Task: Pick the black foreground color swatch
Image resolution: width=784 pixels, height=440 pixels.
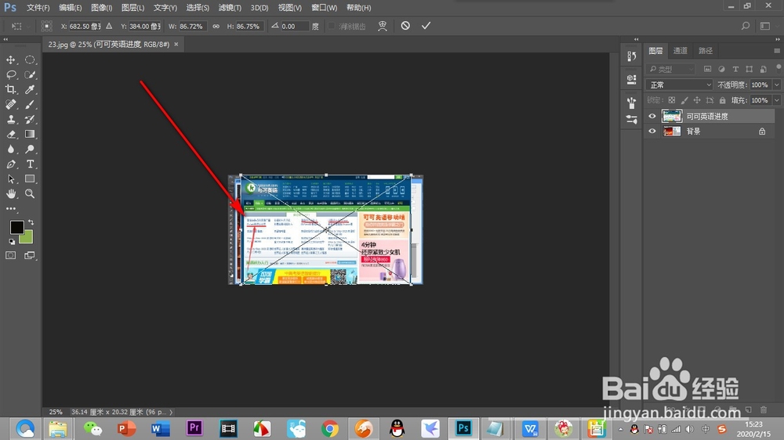Action: [x=16, y=227]
